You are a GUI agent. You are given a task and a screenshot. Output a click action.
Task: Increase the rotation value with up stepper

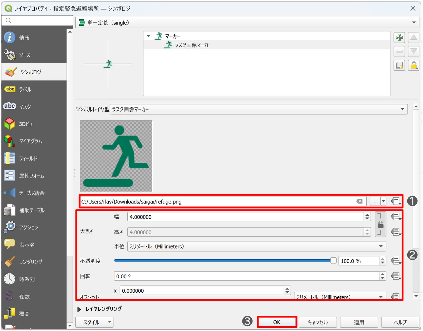tap(383, 274)
